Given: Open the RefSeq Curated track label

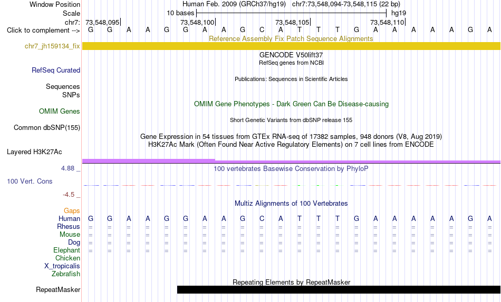Looking at the screenshot, I should coord(56,70).
